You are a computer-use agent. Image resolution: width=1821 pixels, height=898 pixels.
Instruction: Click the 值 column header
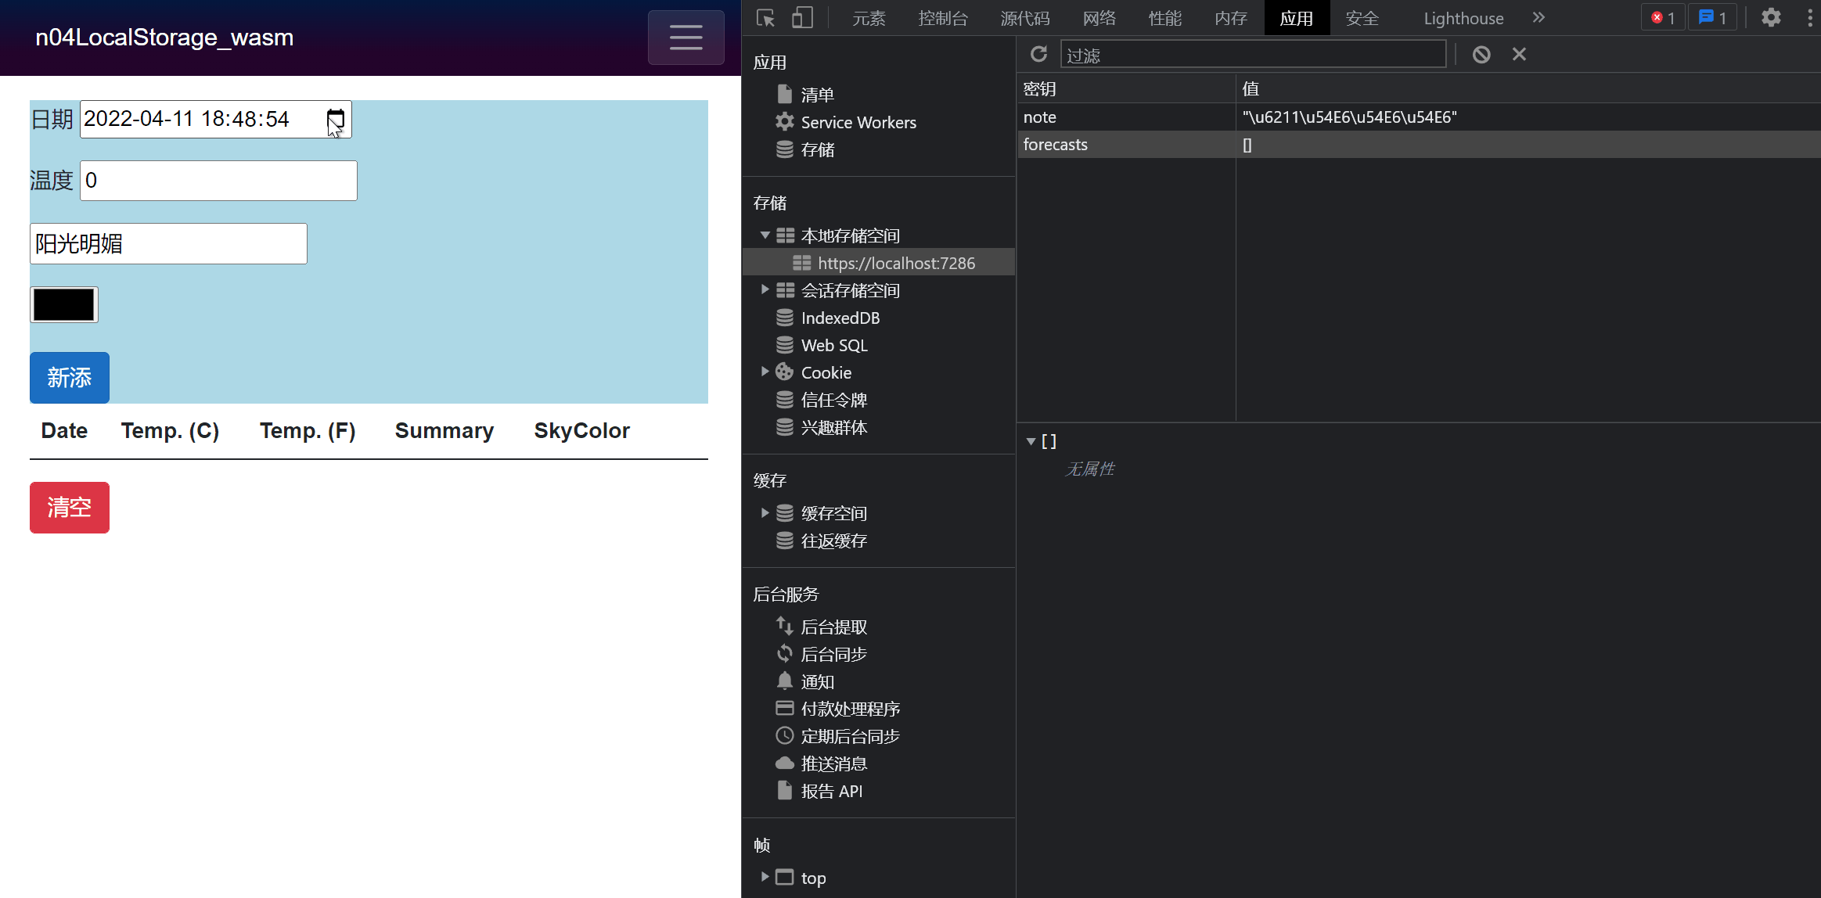pos(1528,88)
